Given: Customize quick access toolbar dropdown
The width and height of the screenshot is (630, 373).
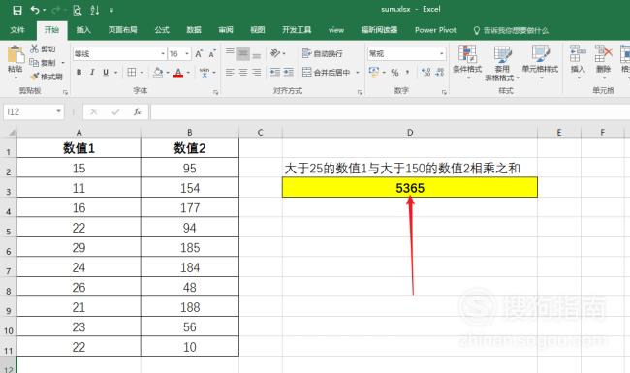Looking at the screenshot, I should [x=111, y=11].
